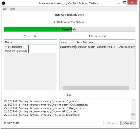Click the disabled Rerun button

[x=111, y=123]
